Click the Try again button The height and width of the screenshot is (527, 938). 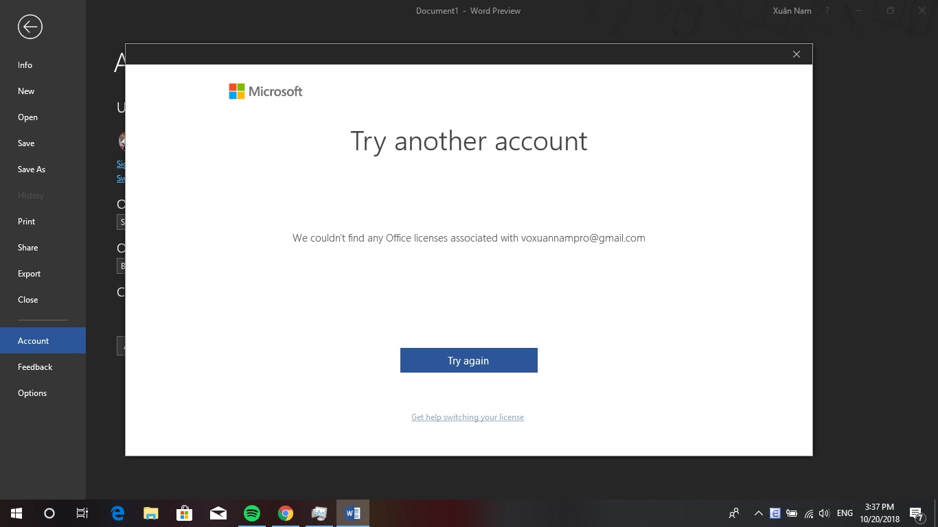tap(469, 360)
